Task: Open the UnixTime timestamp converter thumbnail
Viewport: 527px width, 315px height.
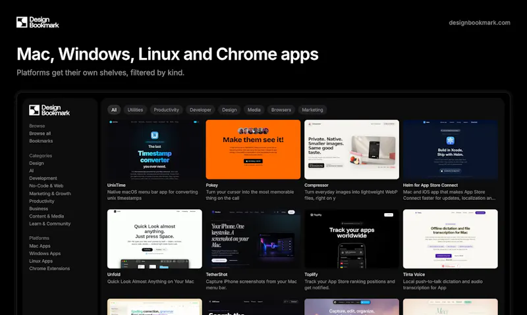Action: (x=155, y=149)
